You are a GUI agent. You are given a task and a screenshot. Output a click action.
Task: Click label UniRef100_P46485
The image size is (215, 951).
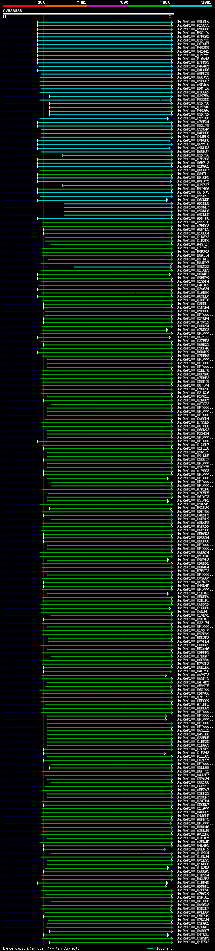[192, 66]
